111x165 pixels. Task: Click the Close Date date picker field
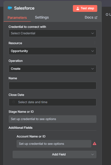pos(52,102)
